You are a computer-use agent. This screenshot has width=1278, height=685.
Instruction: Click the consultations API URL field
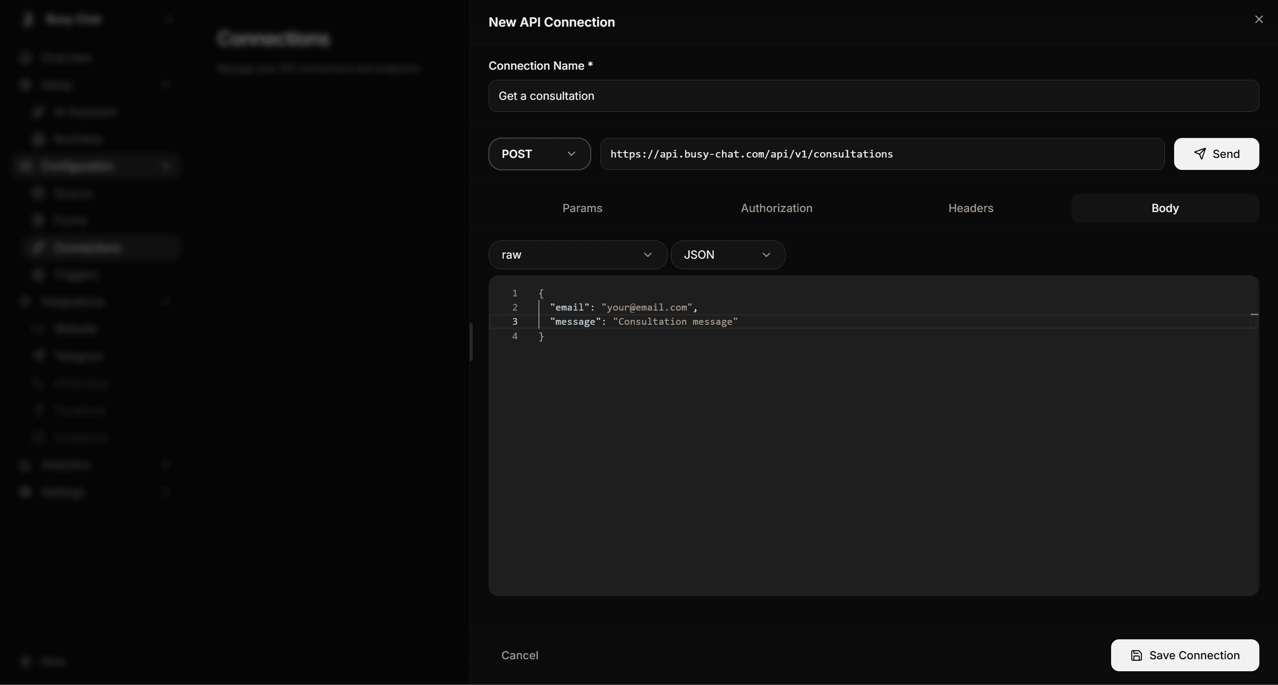click(x=882, y=154)
